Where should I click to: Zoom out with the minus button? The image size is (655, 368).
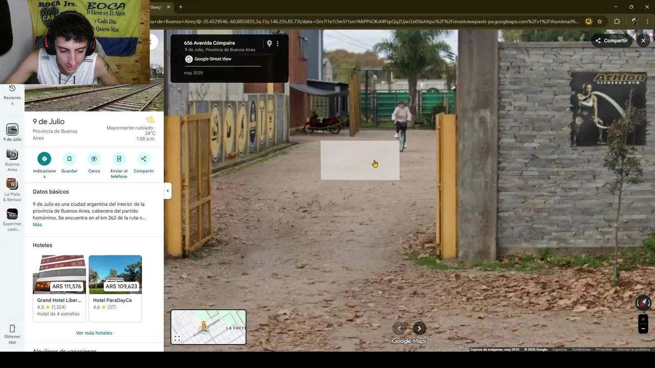643,329
